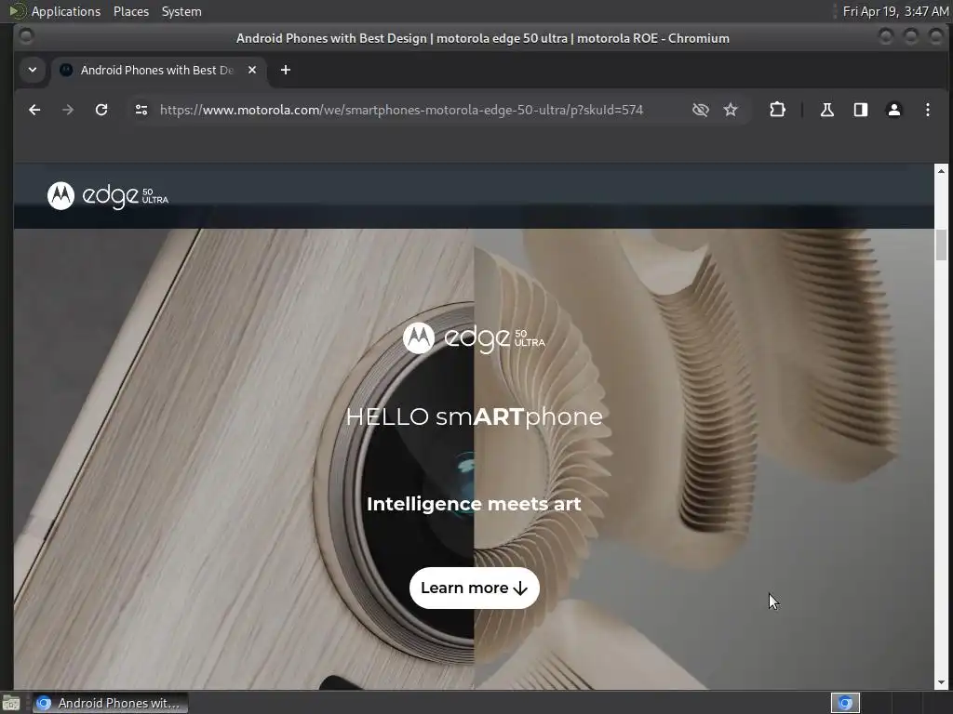
Task: Select the Android Phones with Best Design tab
Action: coord(158,71)
